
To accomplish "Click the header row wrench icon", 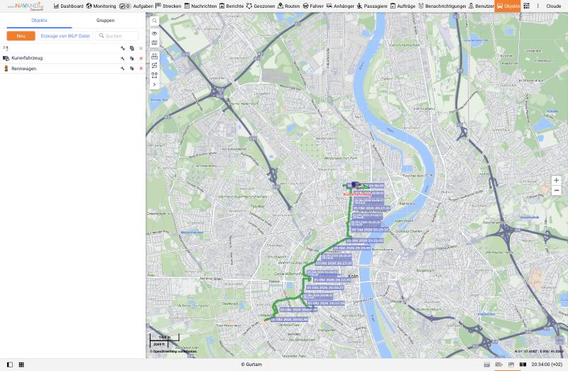I will click(122, 48).
